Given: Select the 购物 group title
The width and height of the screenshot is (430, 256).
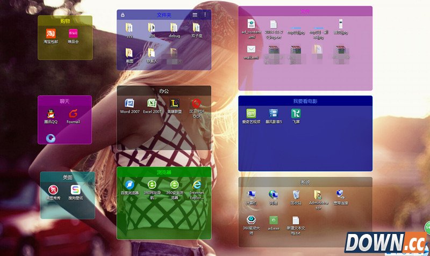Looking at the screenshot, I should pos(65,21).
